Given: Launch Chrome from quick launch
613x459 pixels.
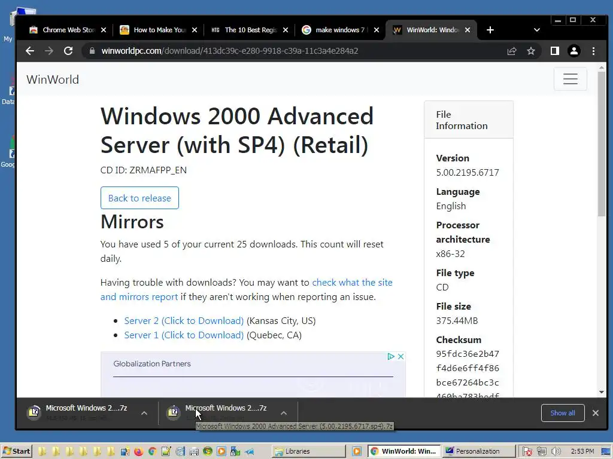Looking at the screenshot, I should [x=153, y=452].
